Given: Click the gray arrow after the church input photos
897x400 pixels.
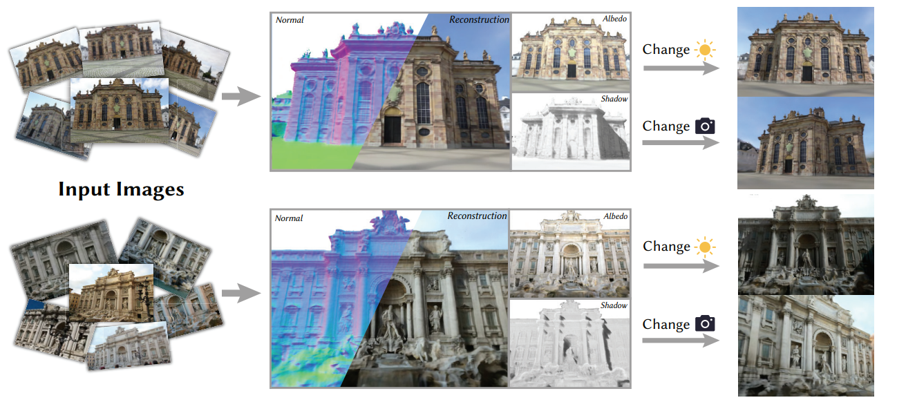Looking at the screenshot, I should pos(240,97).
